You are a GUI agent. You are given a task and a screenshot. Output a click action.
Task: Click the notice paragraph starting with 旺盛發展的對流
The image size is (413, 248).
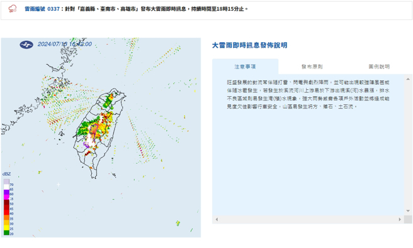(308, 95)
